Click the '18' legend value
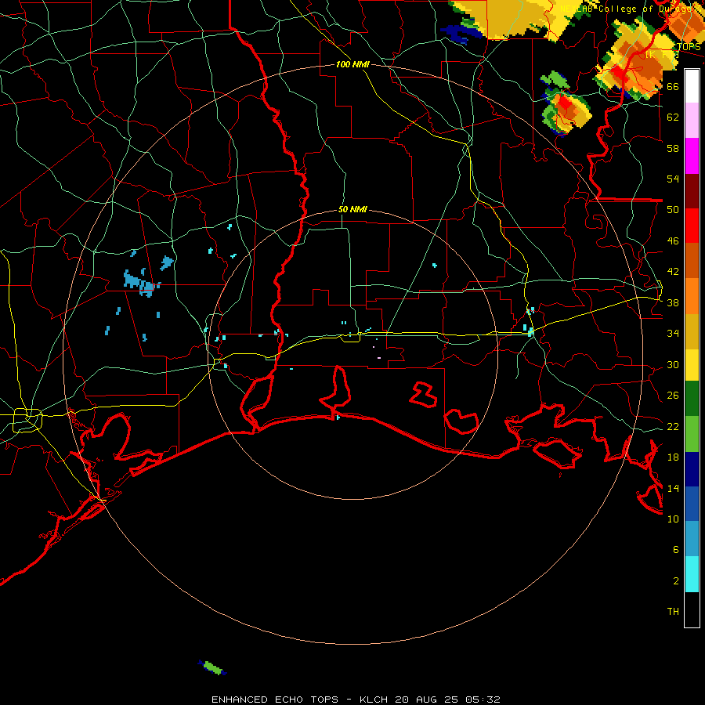Screen dimensions: 705x705 [673, 457]
